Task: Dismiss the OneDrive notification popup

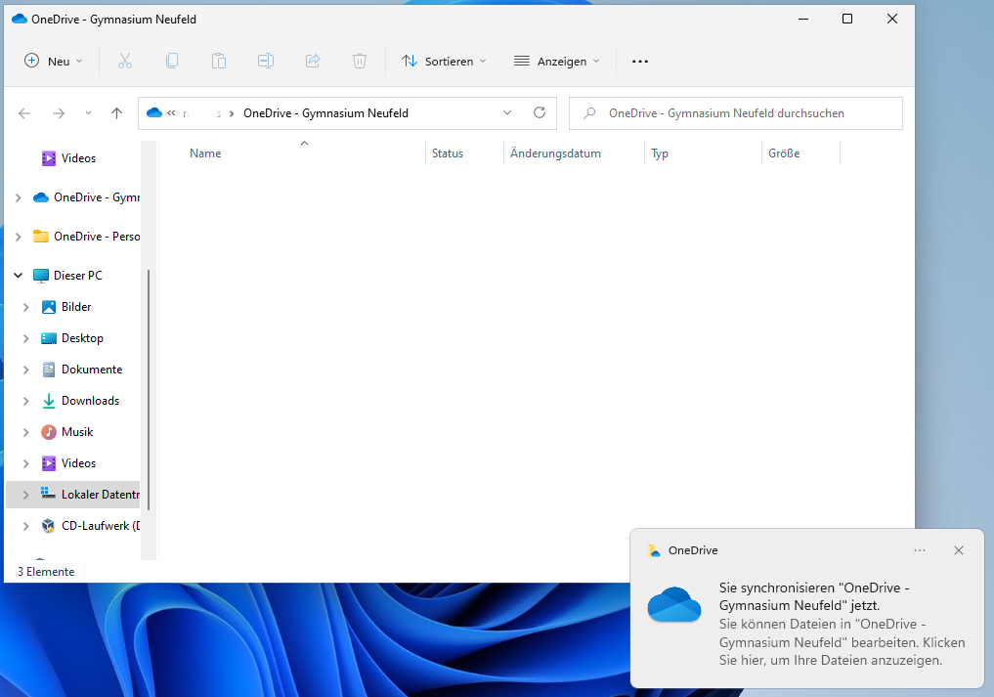Action: tap(959, 550)
